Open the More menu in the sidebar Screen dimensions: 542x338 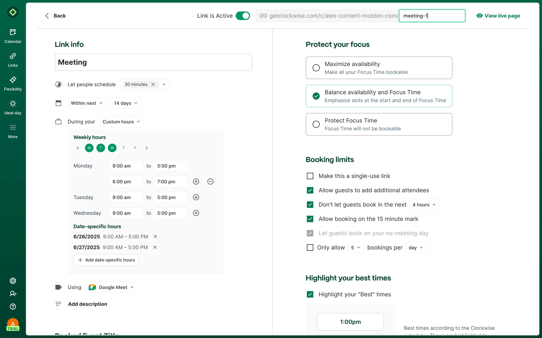[x=13, y=131]
